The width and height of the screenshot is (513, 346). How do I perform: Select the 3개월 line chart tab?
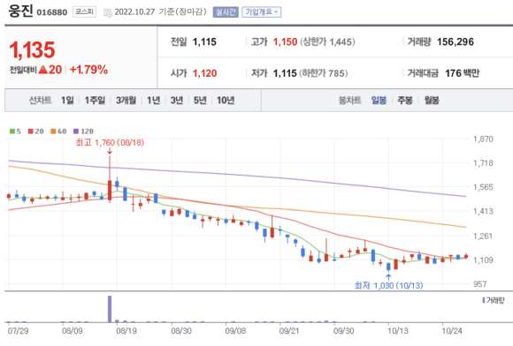pos(126,101)
